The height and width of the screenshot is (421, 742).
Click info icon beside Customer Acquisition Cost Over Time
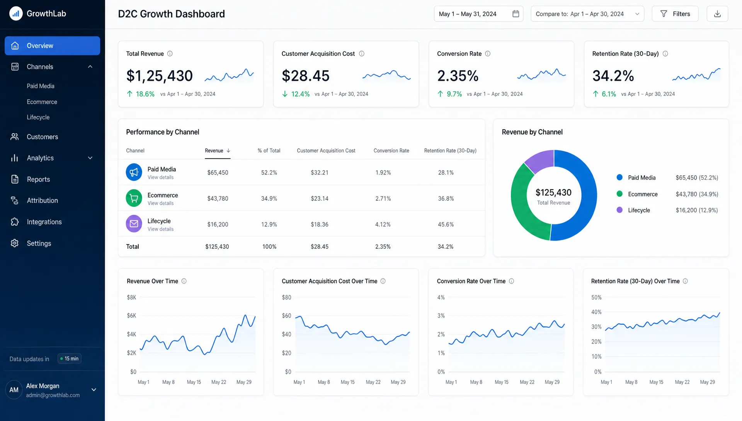pyautogui.click(x=383, y=281)
